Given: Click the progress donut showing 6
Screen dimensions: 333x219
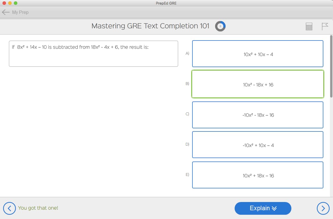Looking at the screenshot, I should (220, 26).
